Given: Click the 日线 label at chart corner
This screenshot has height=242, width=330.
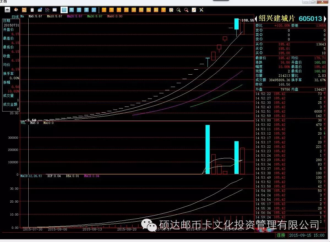Looking at the screenshot, I should point(15,17).
